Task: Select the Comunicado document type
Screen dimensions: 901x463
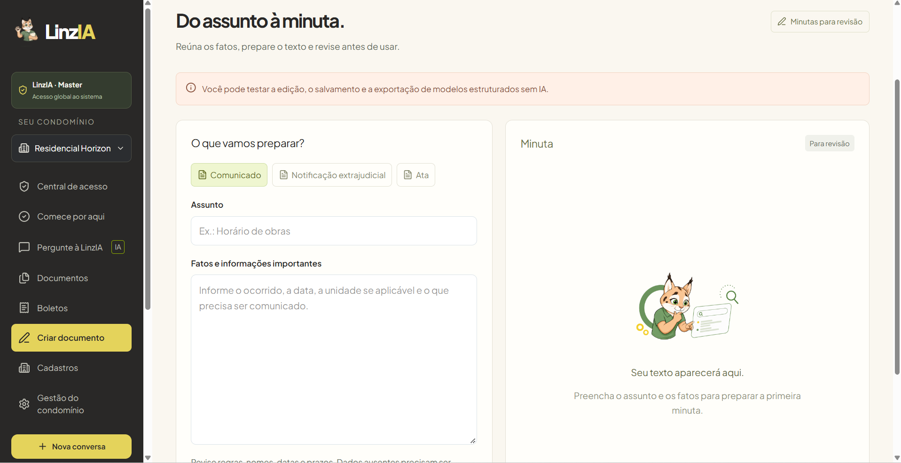Action: (229, 175)
